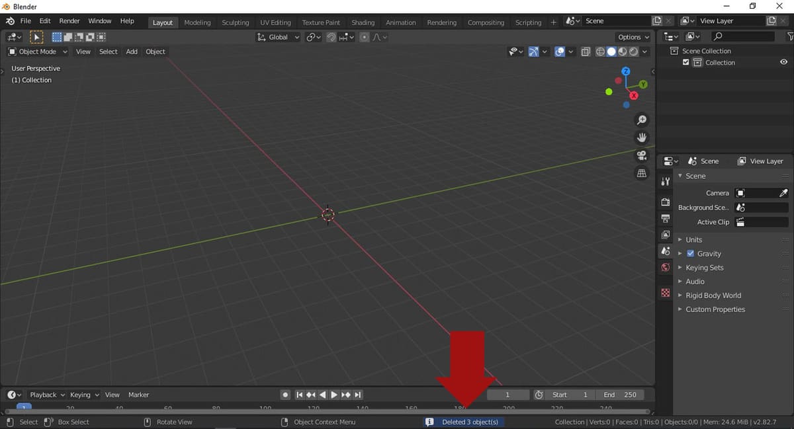Expand the Keying Sets panel
Screen dimensions: 794x429
click(704, 268)
